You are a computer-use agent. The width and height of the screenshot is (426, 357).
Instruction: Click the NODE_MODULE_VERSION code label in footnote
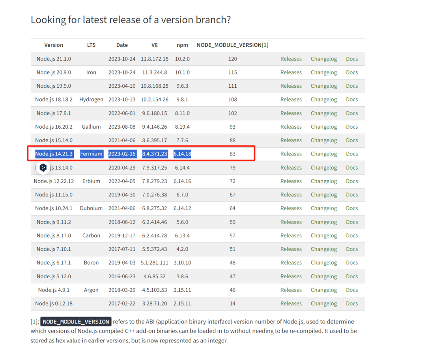(x=76, y=322)
